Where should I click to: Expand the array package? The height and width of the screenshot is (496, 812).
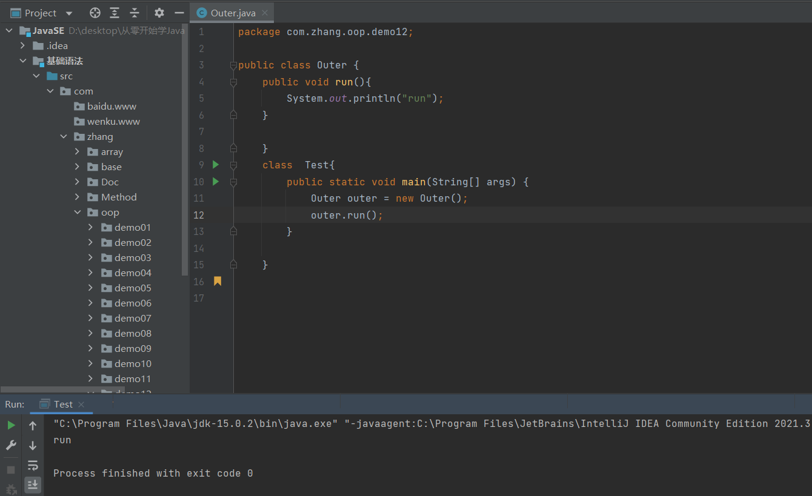[77, 151]
